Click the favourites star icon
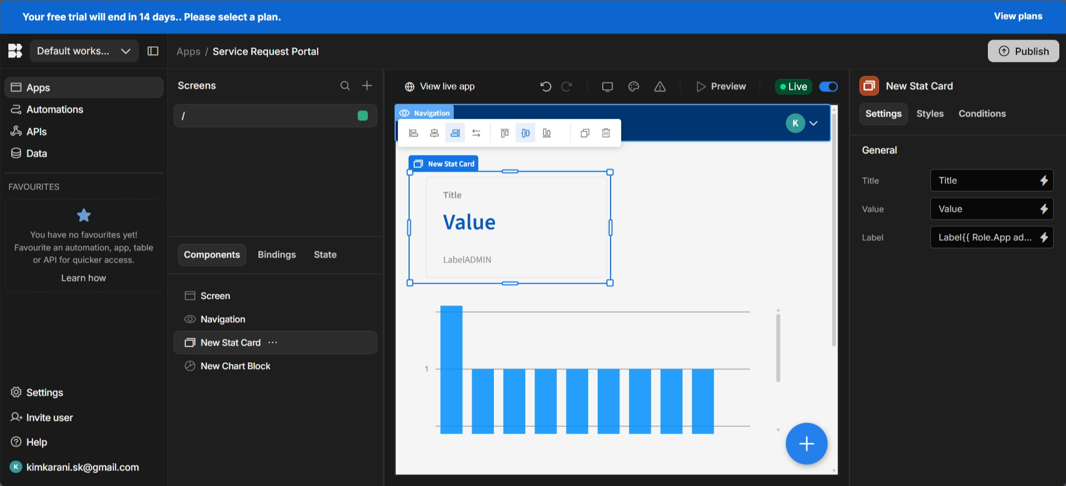The width and height of the screenshot is (1066, 486). coord(84,215)
